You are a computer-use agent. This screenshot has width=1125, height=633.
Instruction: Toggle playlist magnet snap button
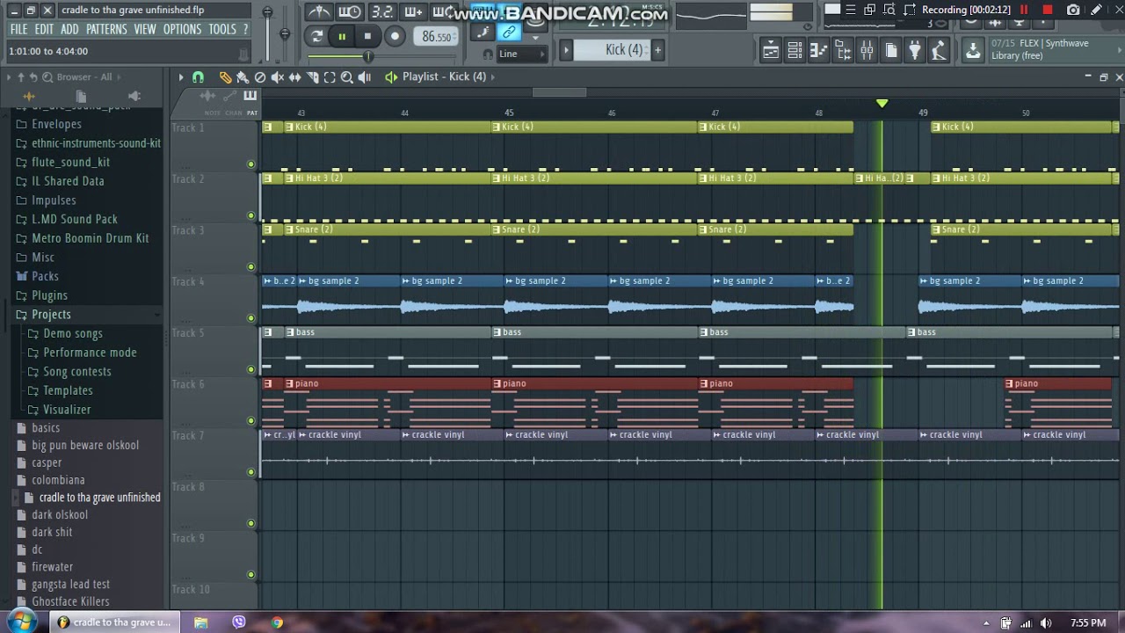(x=198, y=77)
